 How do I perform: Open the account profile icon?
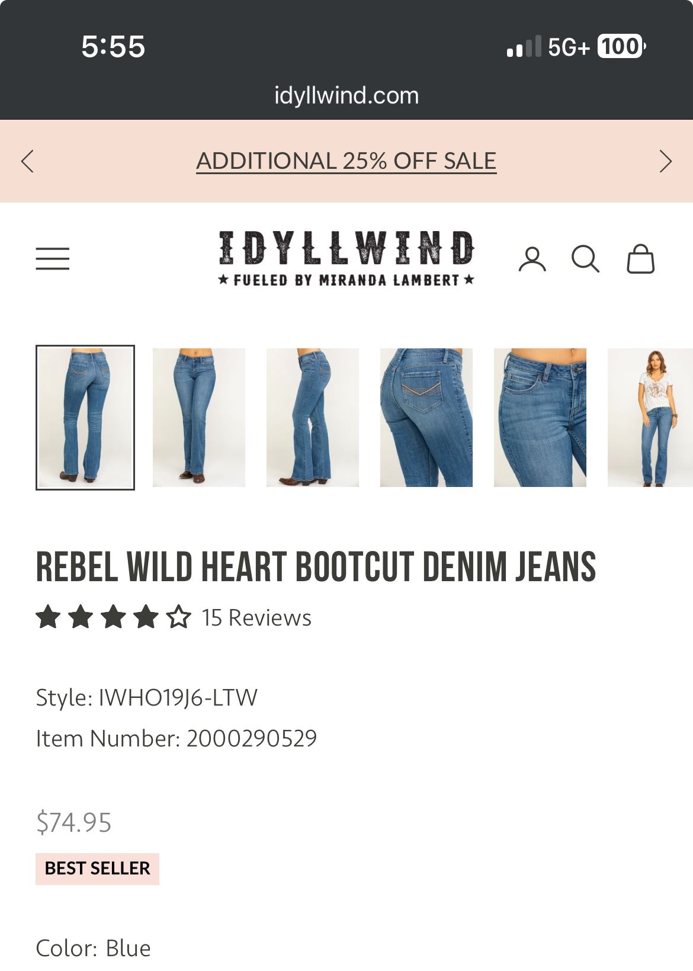(532, 259)
